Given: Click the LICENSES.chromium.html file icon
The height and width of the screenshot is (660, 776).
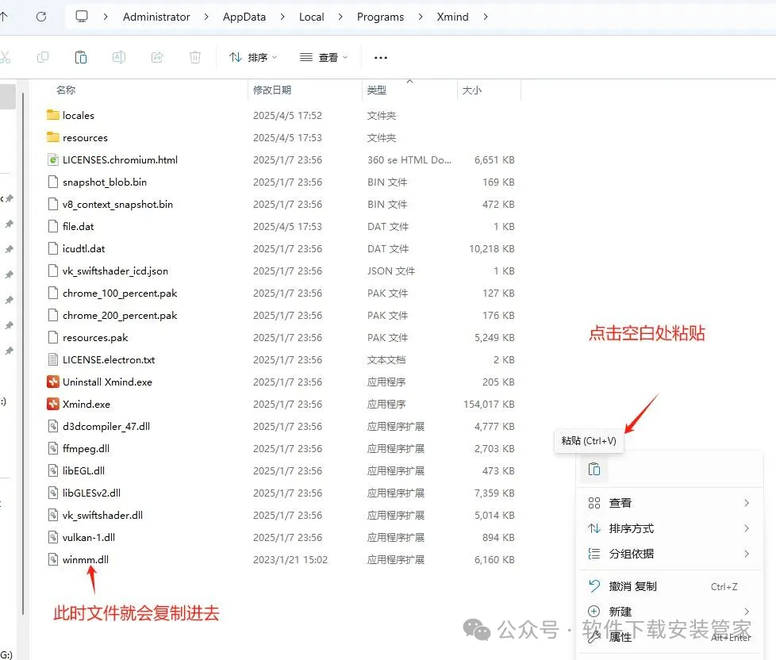Looking at the screenshot, I should pyautogui.click(x=53, y=159).
